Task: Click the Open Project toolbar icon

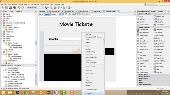Action: point(10,8)
